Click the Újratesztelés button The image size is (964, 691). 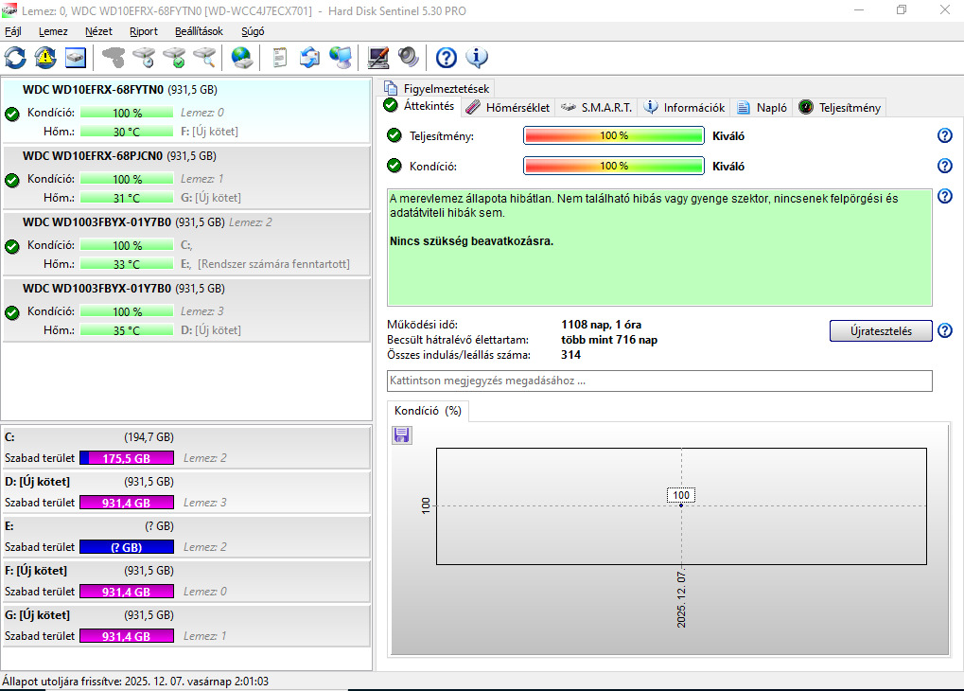tap(881, 331)
